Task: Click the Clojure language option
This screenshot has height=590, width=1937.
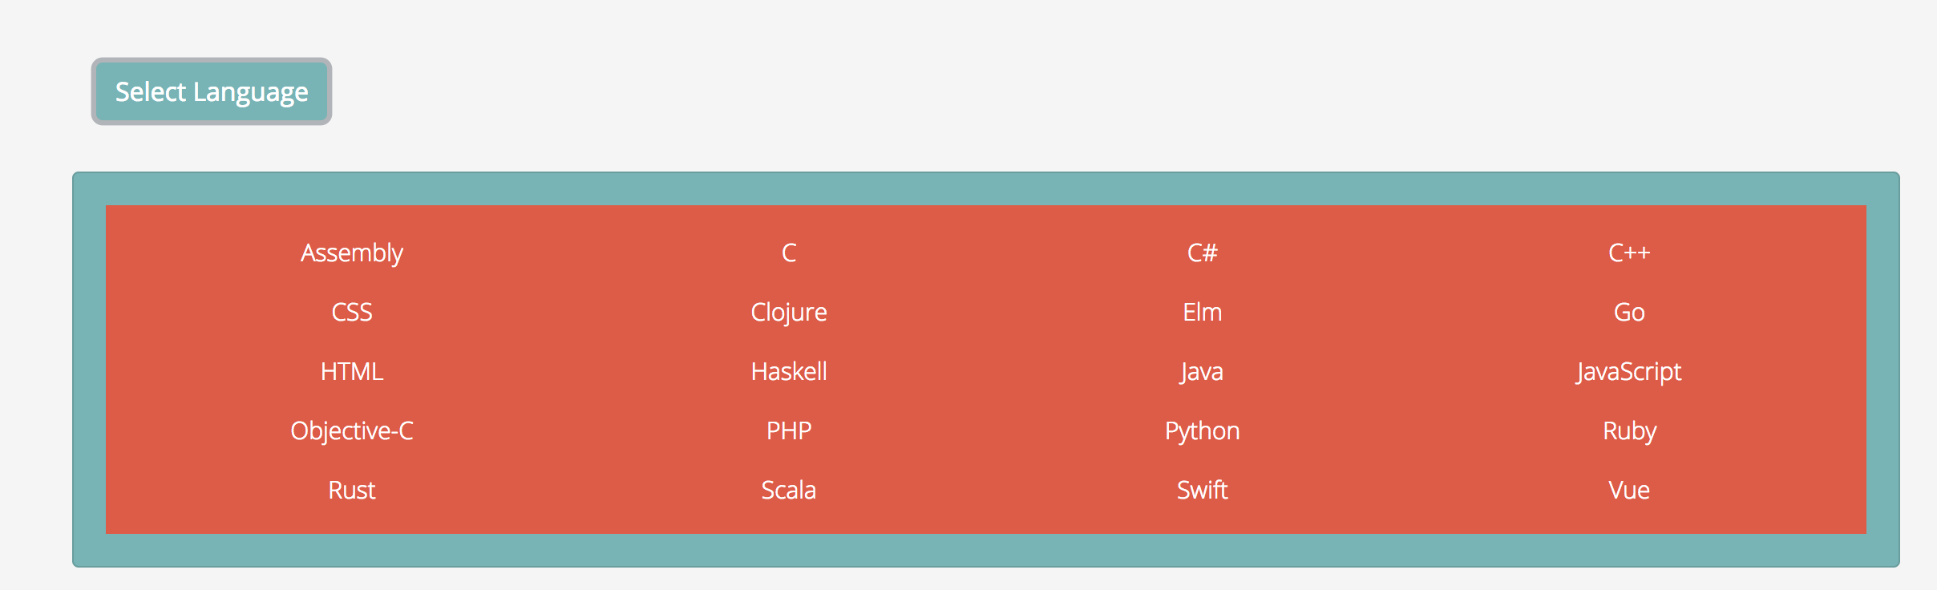Action: (x=789, y=312)
